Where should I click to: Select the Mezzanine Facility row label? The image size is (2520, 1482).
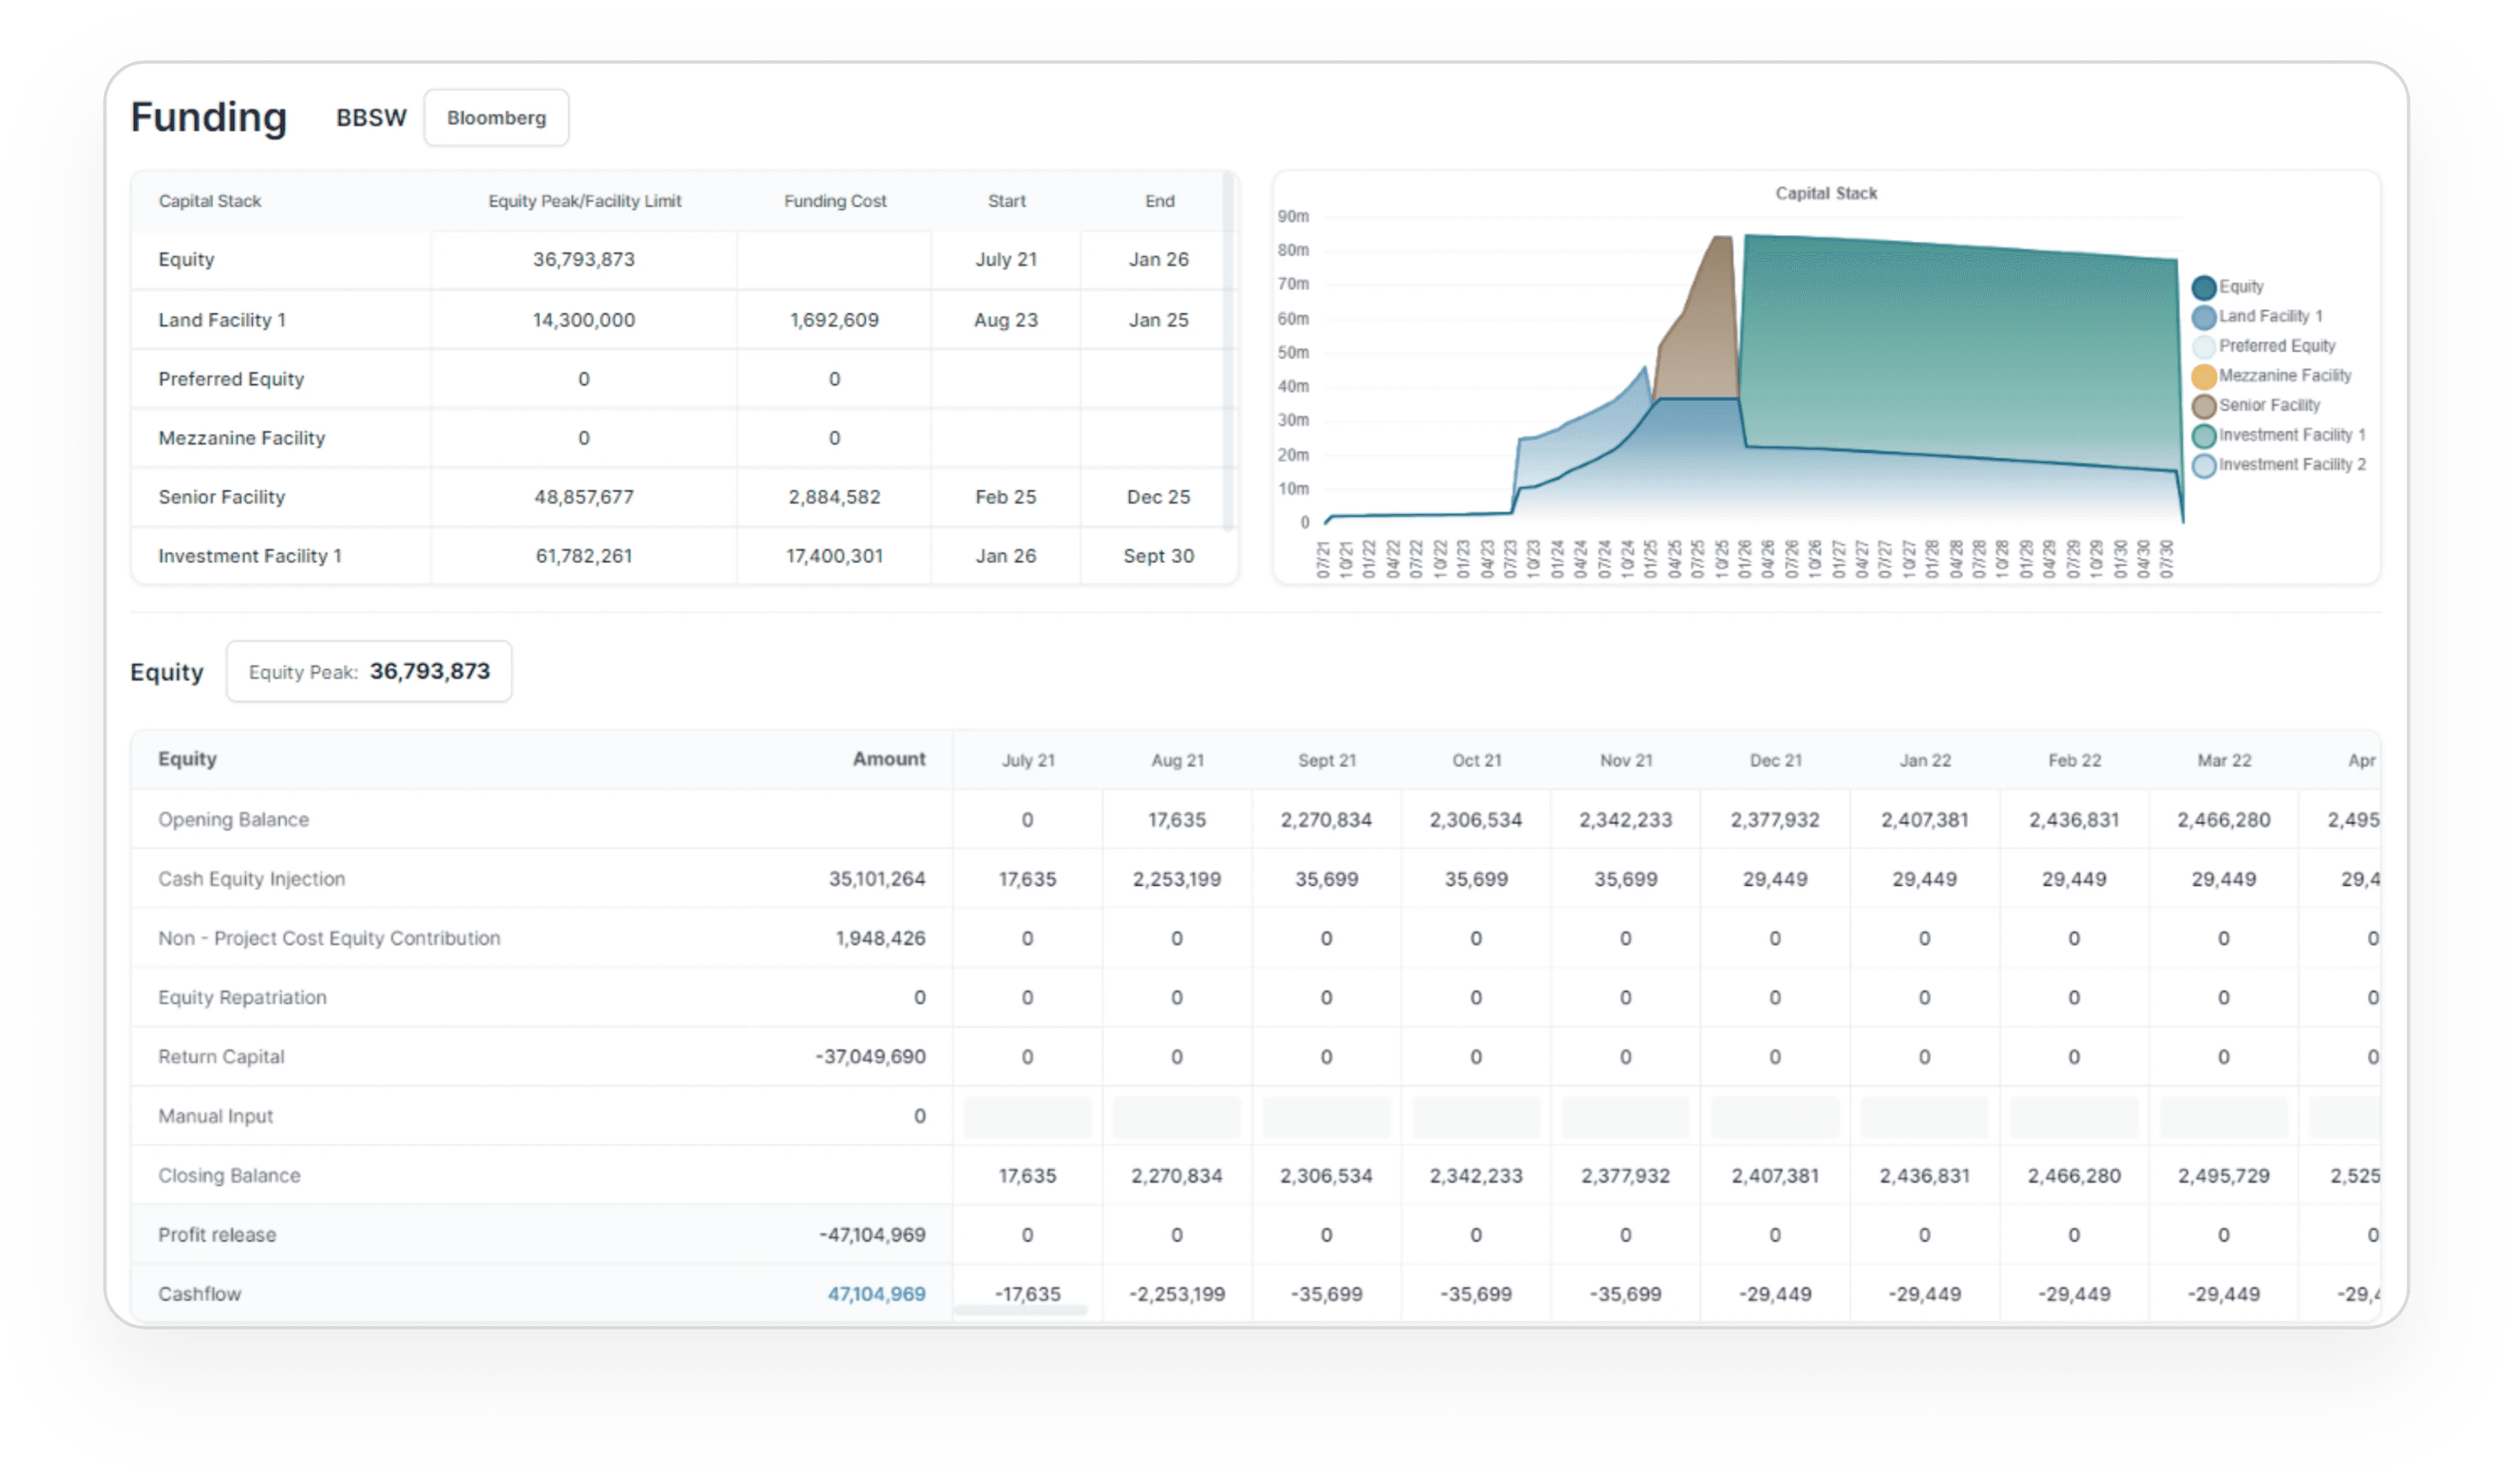[242, 438]
